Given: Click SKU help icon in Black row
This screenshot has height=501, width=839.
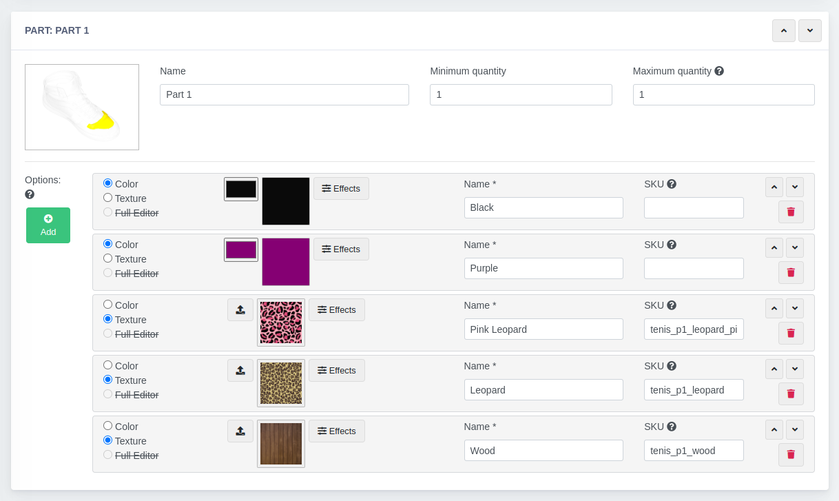Looking at the screenshot, I should pyautogui.click(x=672, y=184).
